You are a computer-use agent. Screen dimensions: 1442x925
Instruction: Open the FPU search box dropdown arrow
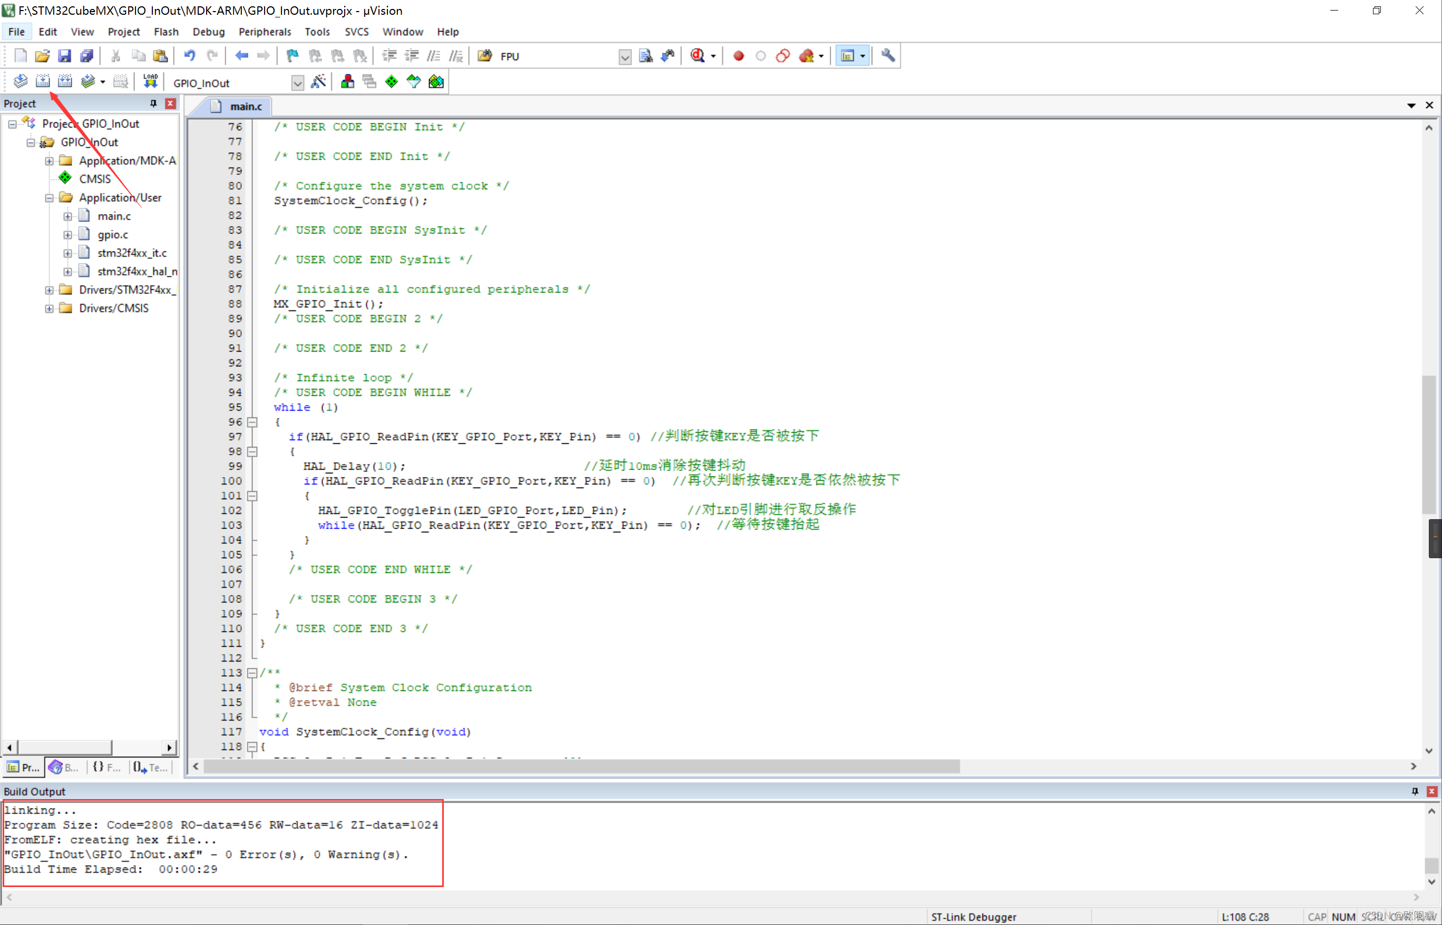pyautogui.click(x=625, y=57)
